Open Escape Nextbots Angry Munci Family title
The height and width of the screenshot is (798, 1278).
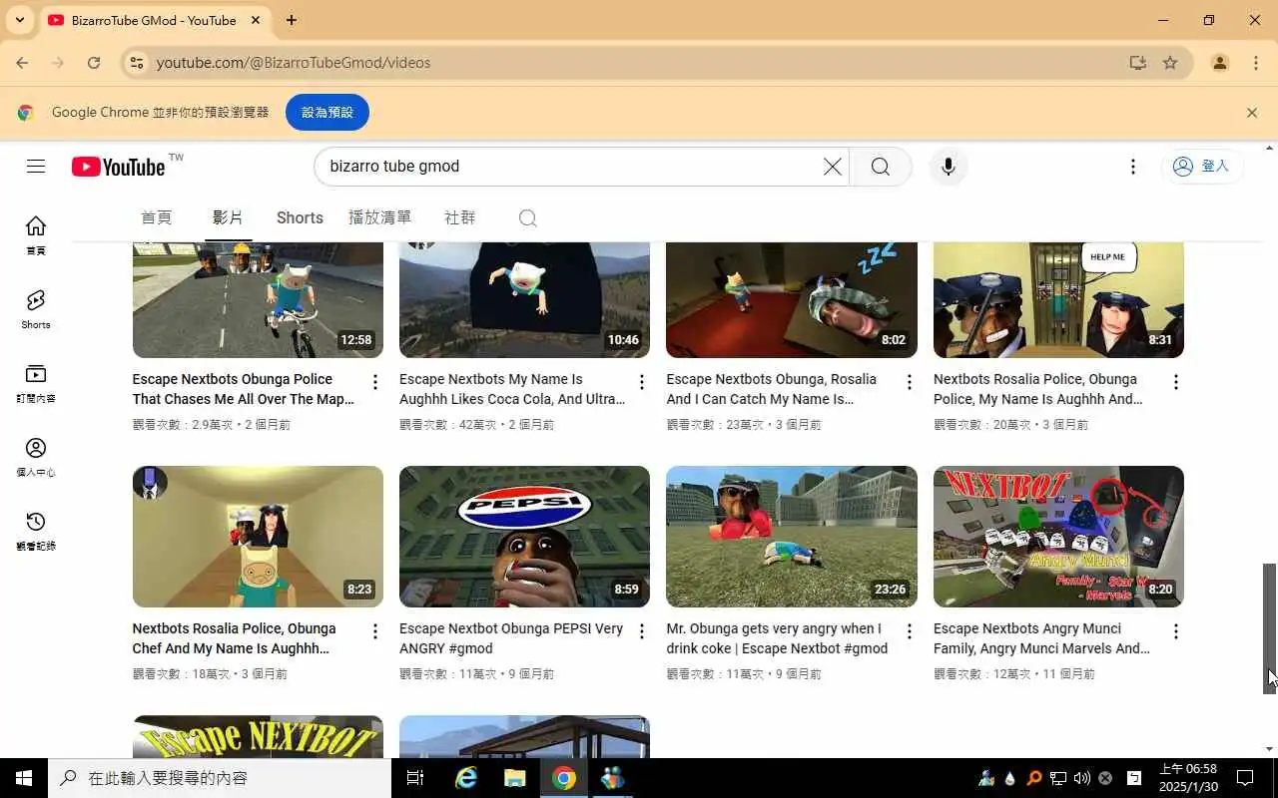click(1041, 638)
